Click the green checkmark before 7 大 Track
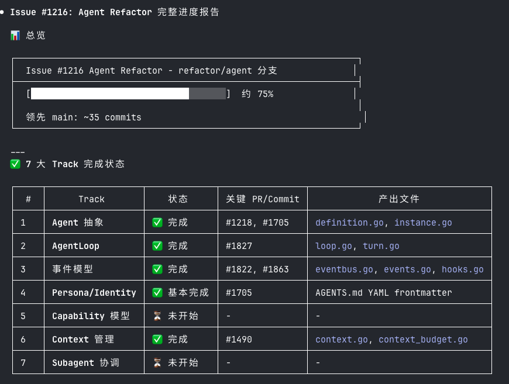This screenshot has width=509, height=384. pos(15,164)
